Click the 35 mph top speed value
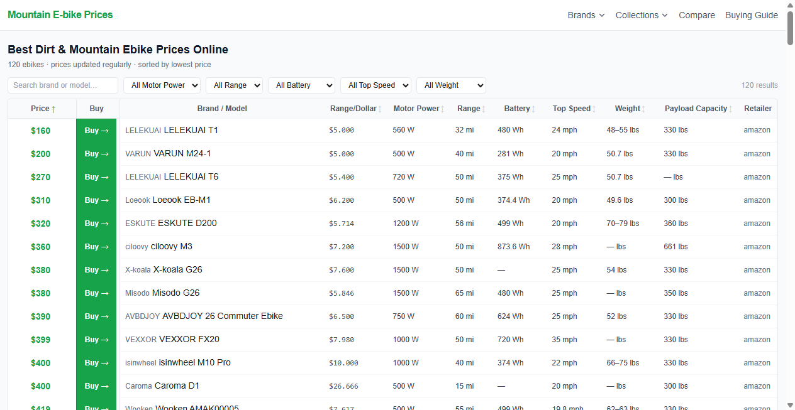 click(x=565, y=340)
